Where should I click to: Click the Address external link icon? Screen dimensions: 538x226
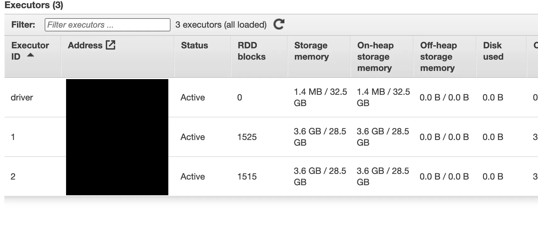[110, 45]
